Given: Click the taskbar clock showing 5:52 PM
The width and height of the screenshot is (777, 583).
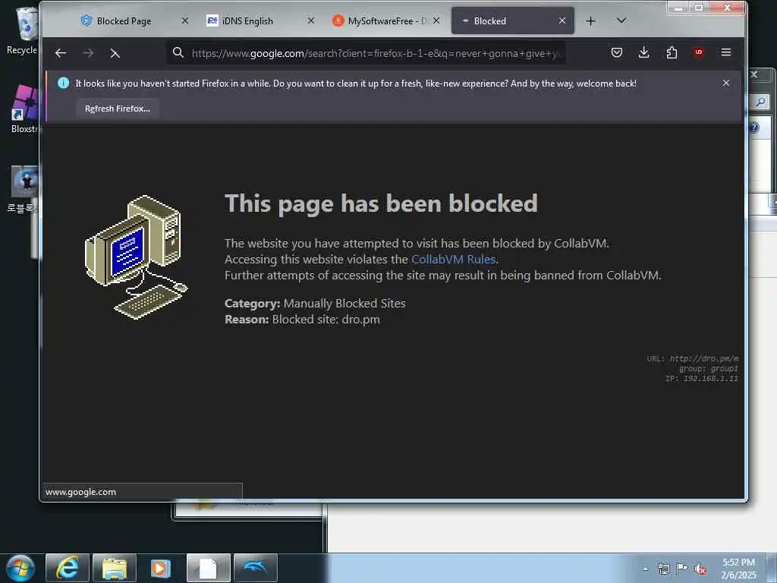Looking at the screenshot, I should tap(738, 569).
